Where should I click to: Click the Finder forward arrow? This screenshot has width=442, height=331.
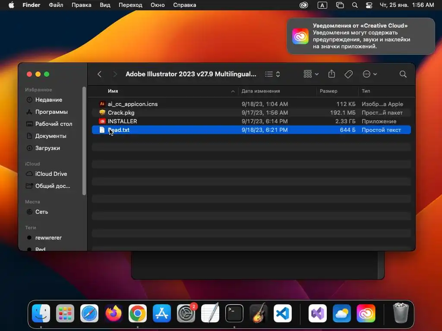tap(114, 74)
